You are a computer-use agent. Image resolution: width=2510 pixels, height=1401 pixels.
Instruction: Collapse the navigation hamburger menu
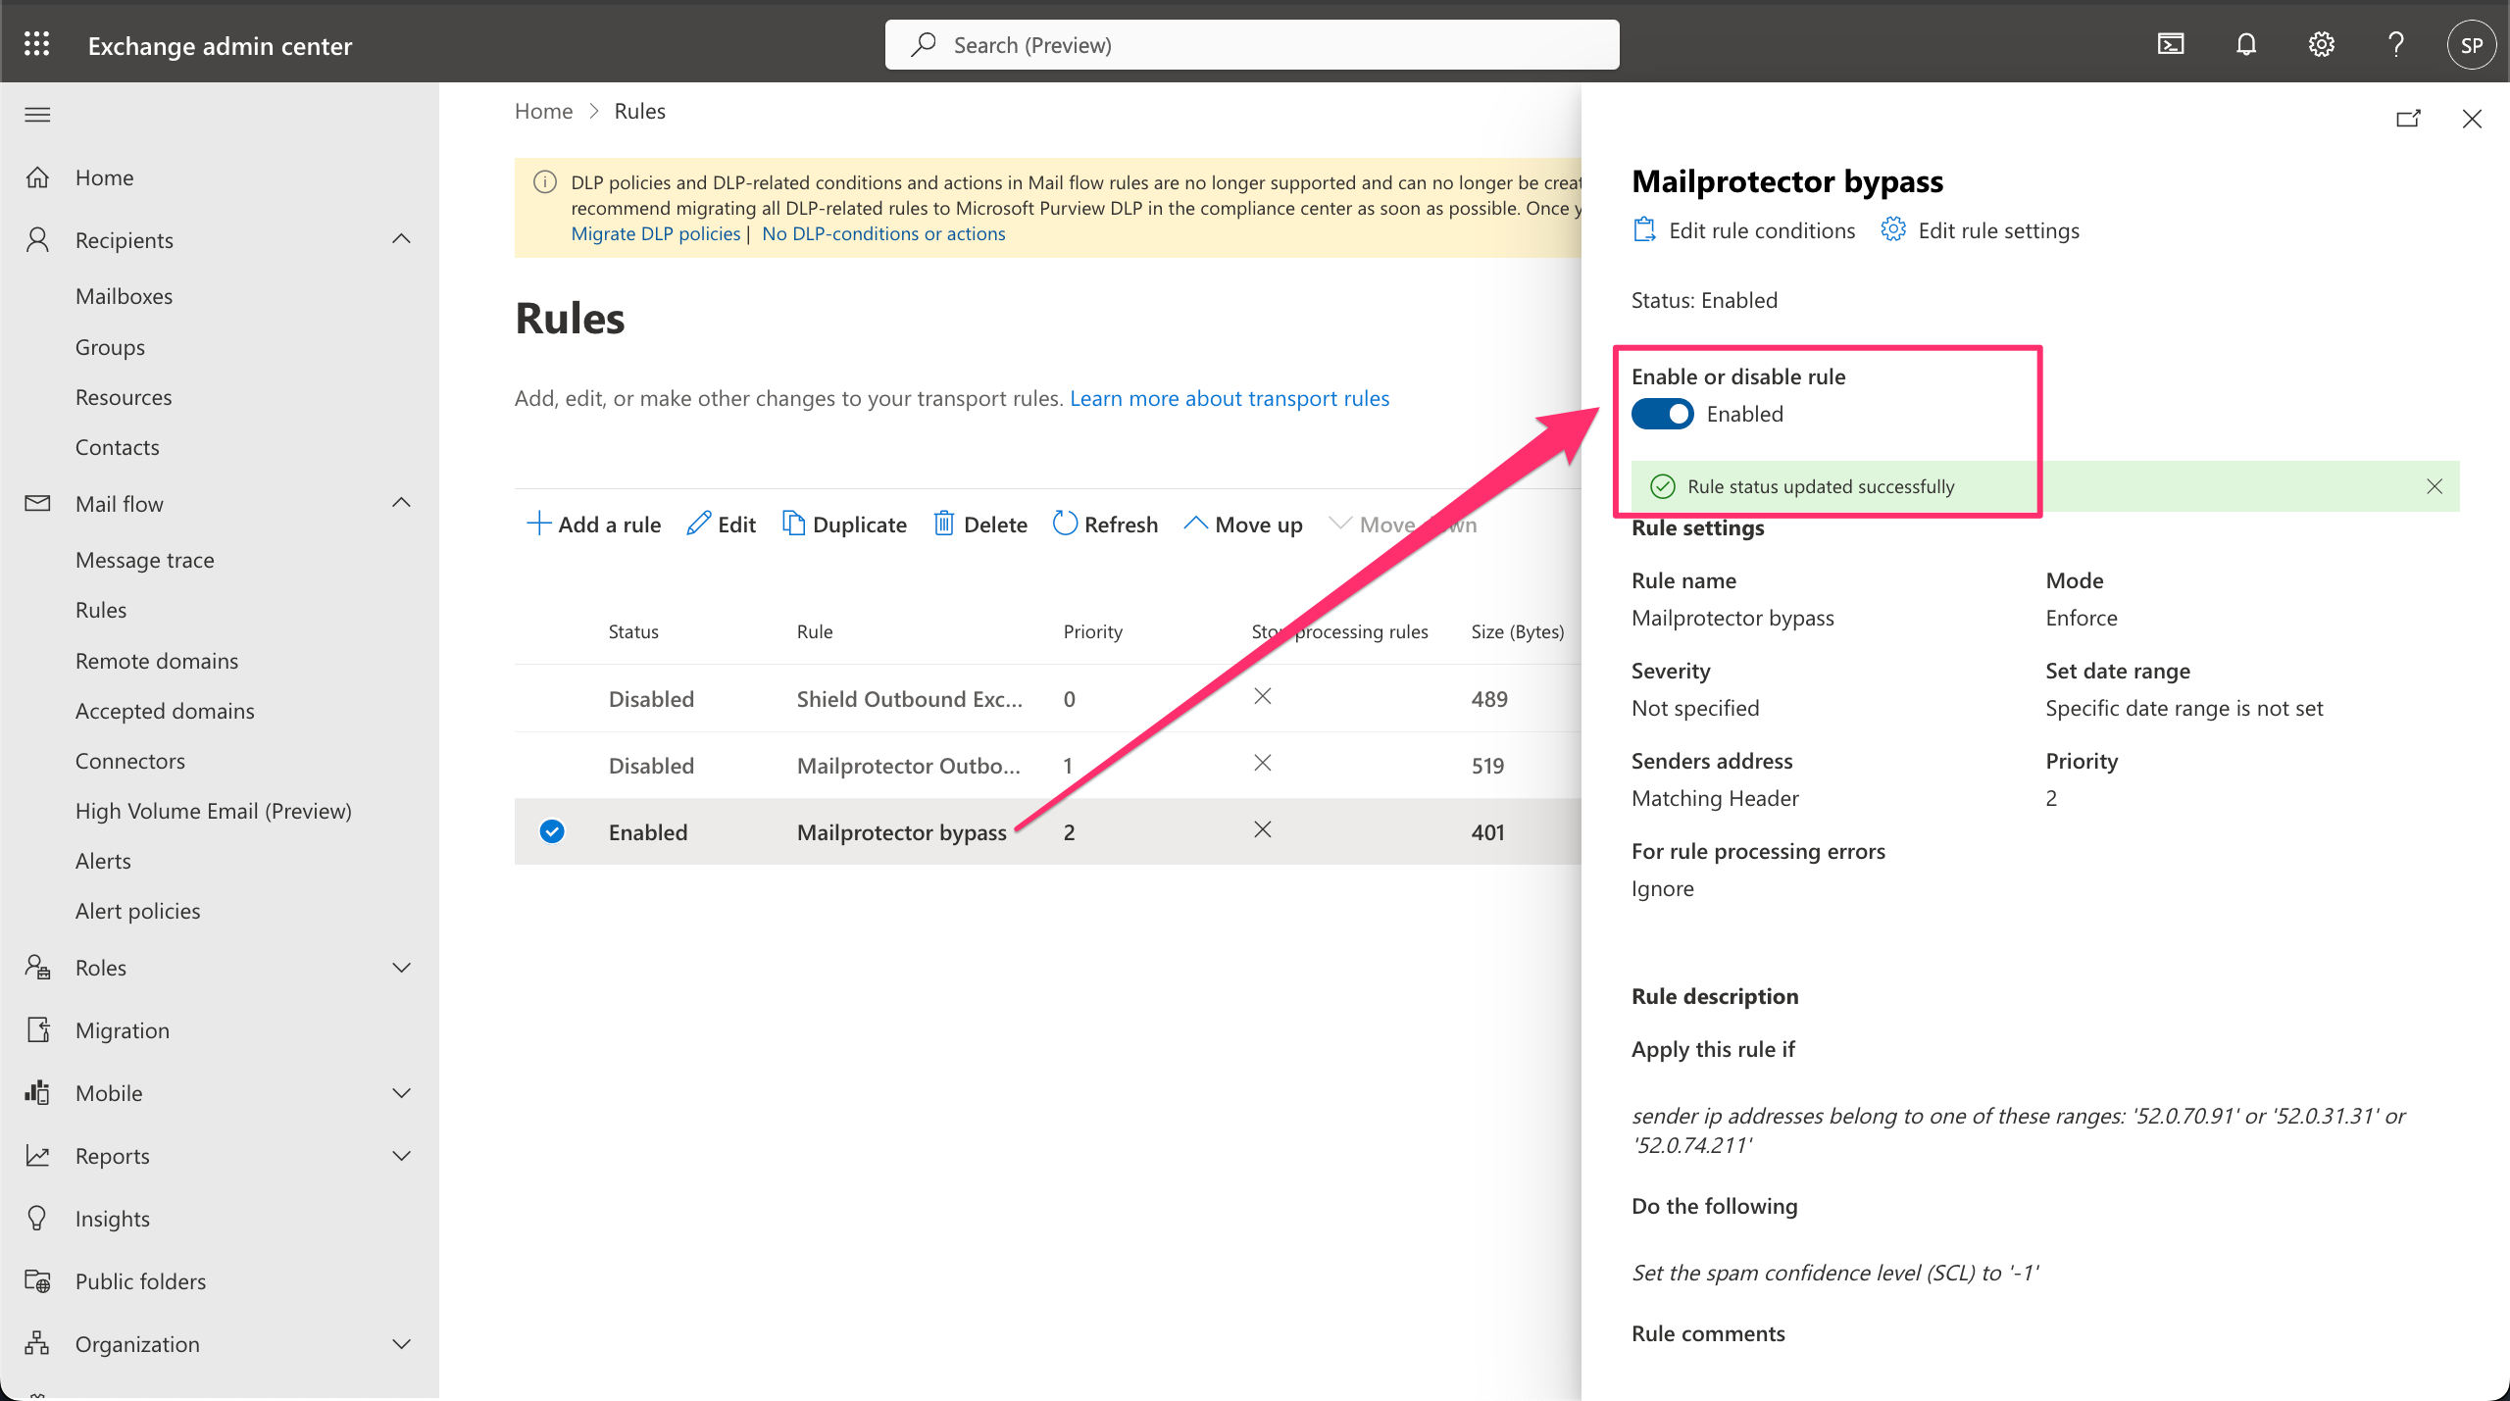coord(37,115)
